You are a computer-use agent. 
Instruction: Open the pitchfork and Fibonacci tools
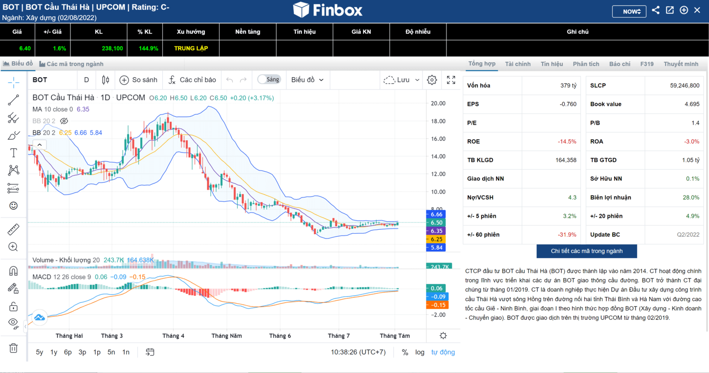[13, 118]
